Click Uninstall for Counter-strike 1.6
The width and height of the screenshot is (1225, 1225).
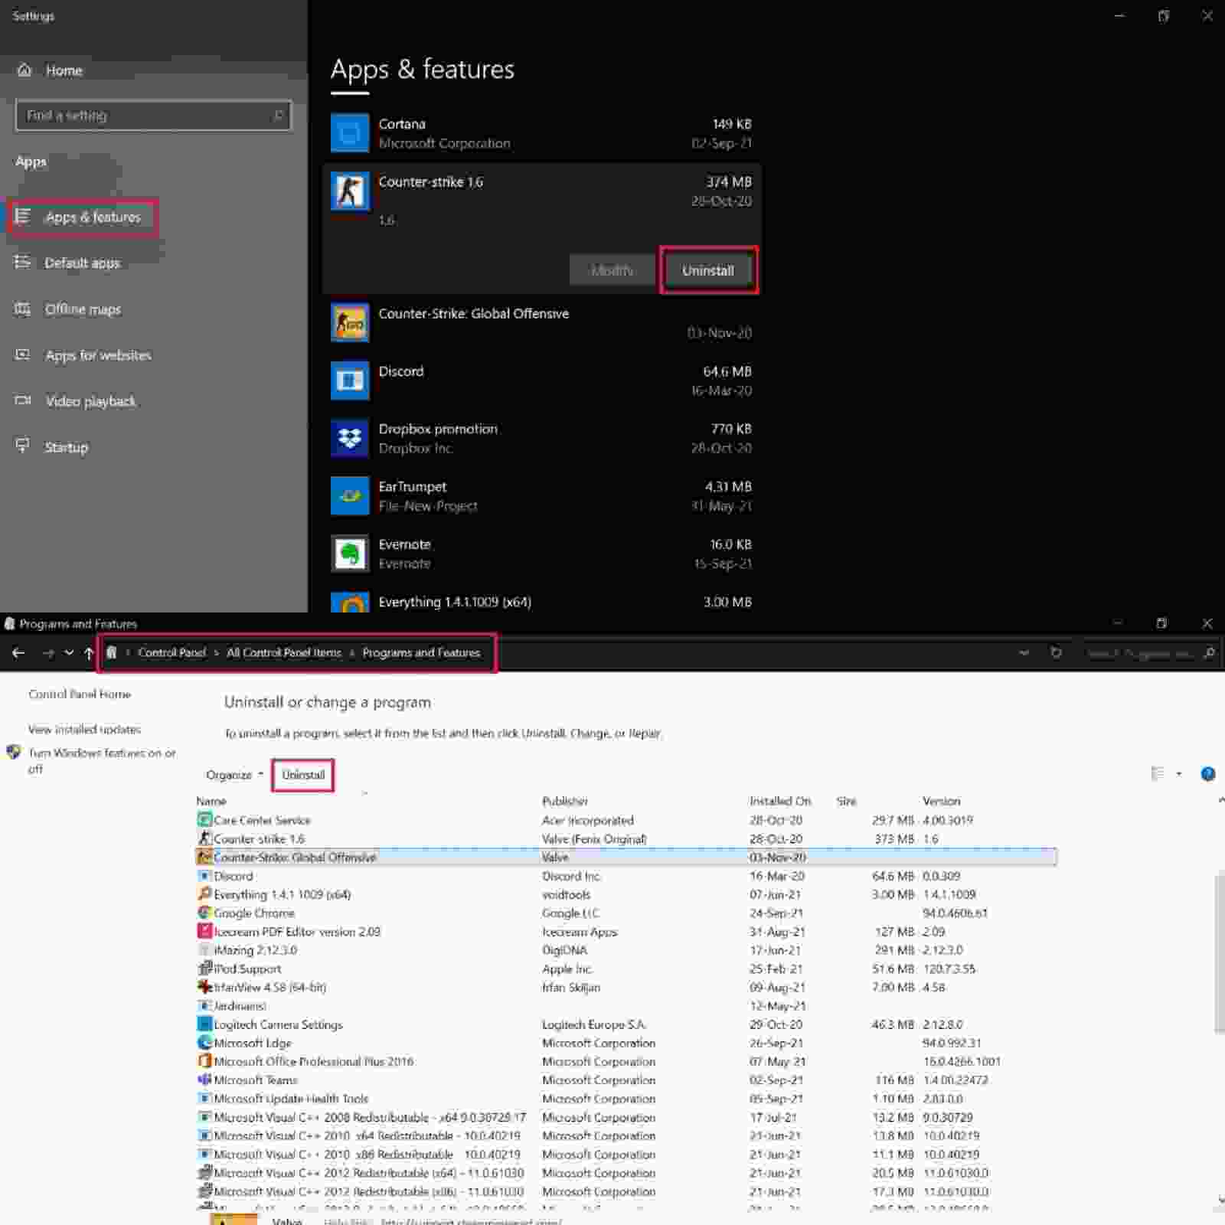click(708, 270)
